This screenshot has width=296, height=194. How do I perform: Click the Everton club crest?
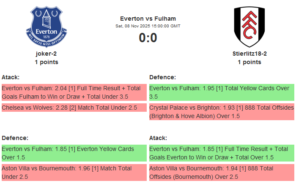(47, 27)
